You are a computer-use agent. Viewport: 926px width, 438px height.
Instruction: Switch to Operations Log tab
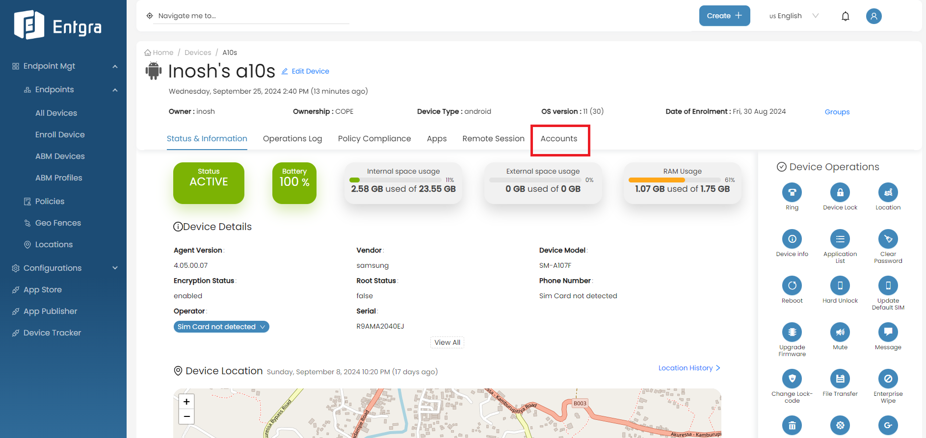[x=292, y=139]
